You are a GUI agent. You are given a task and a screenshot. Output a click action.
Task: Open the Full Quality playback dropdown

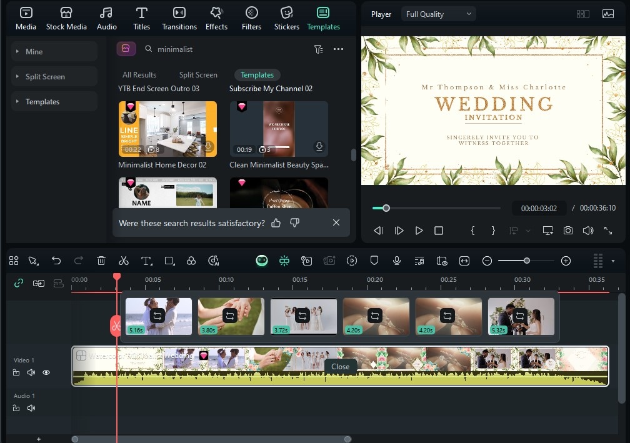tap(438, 14)
